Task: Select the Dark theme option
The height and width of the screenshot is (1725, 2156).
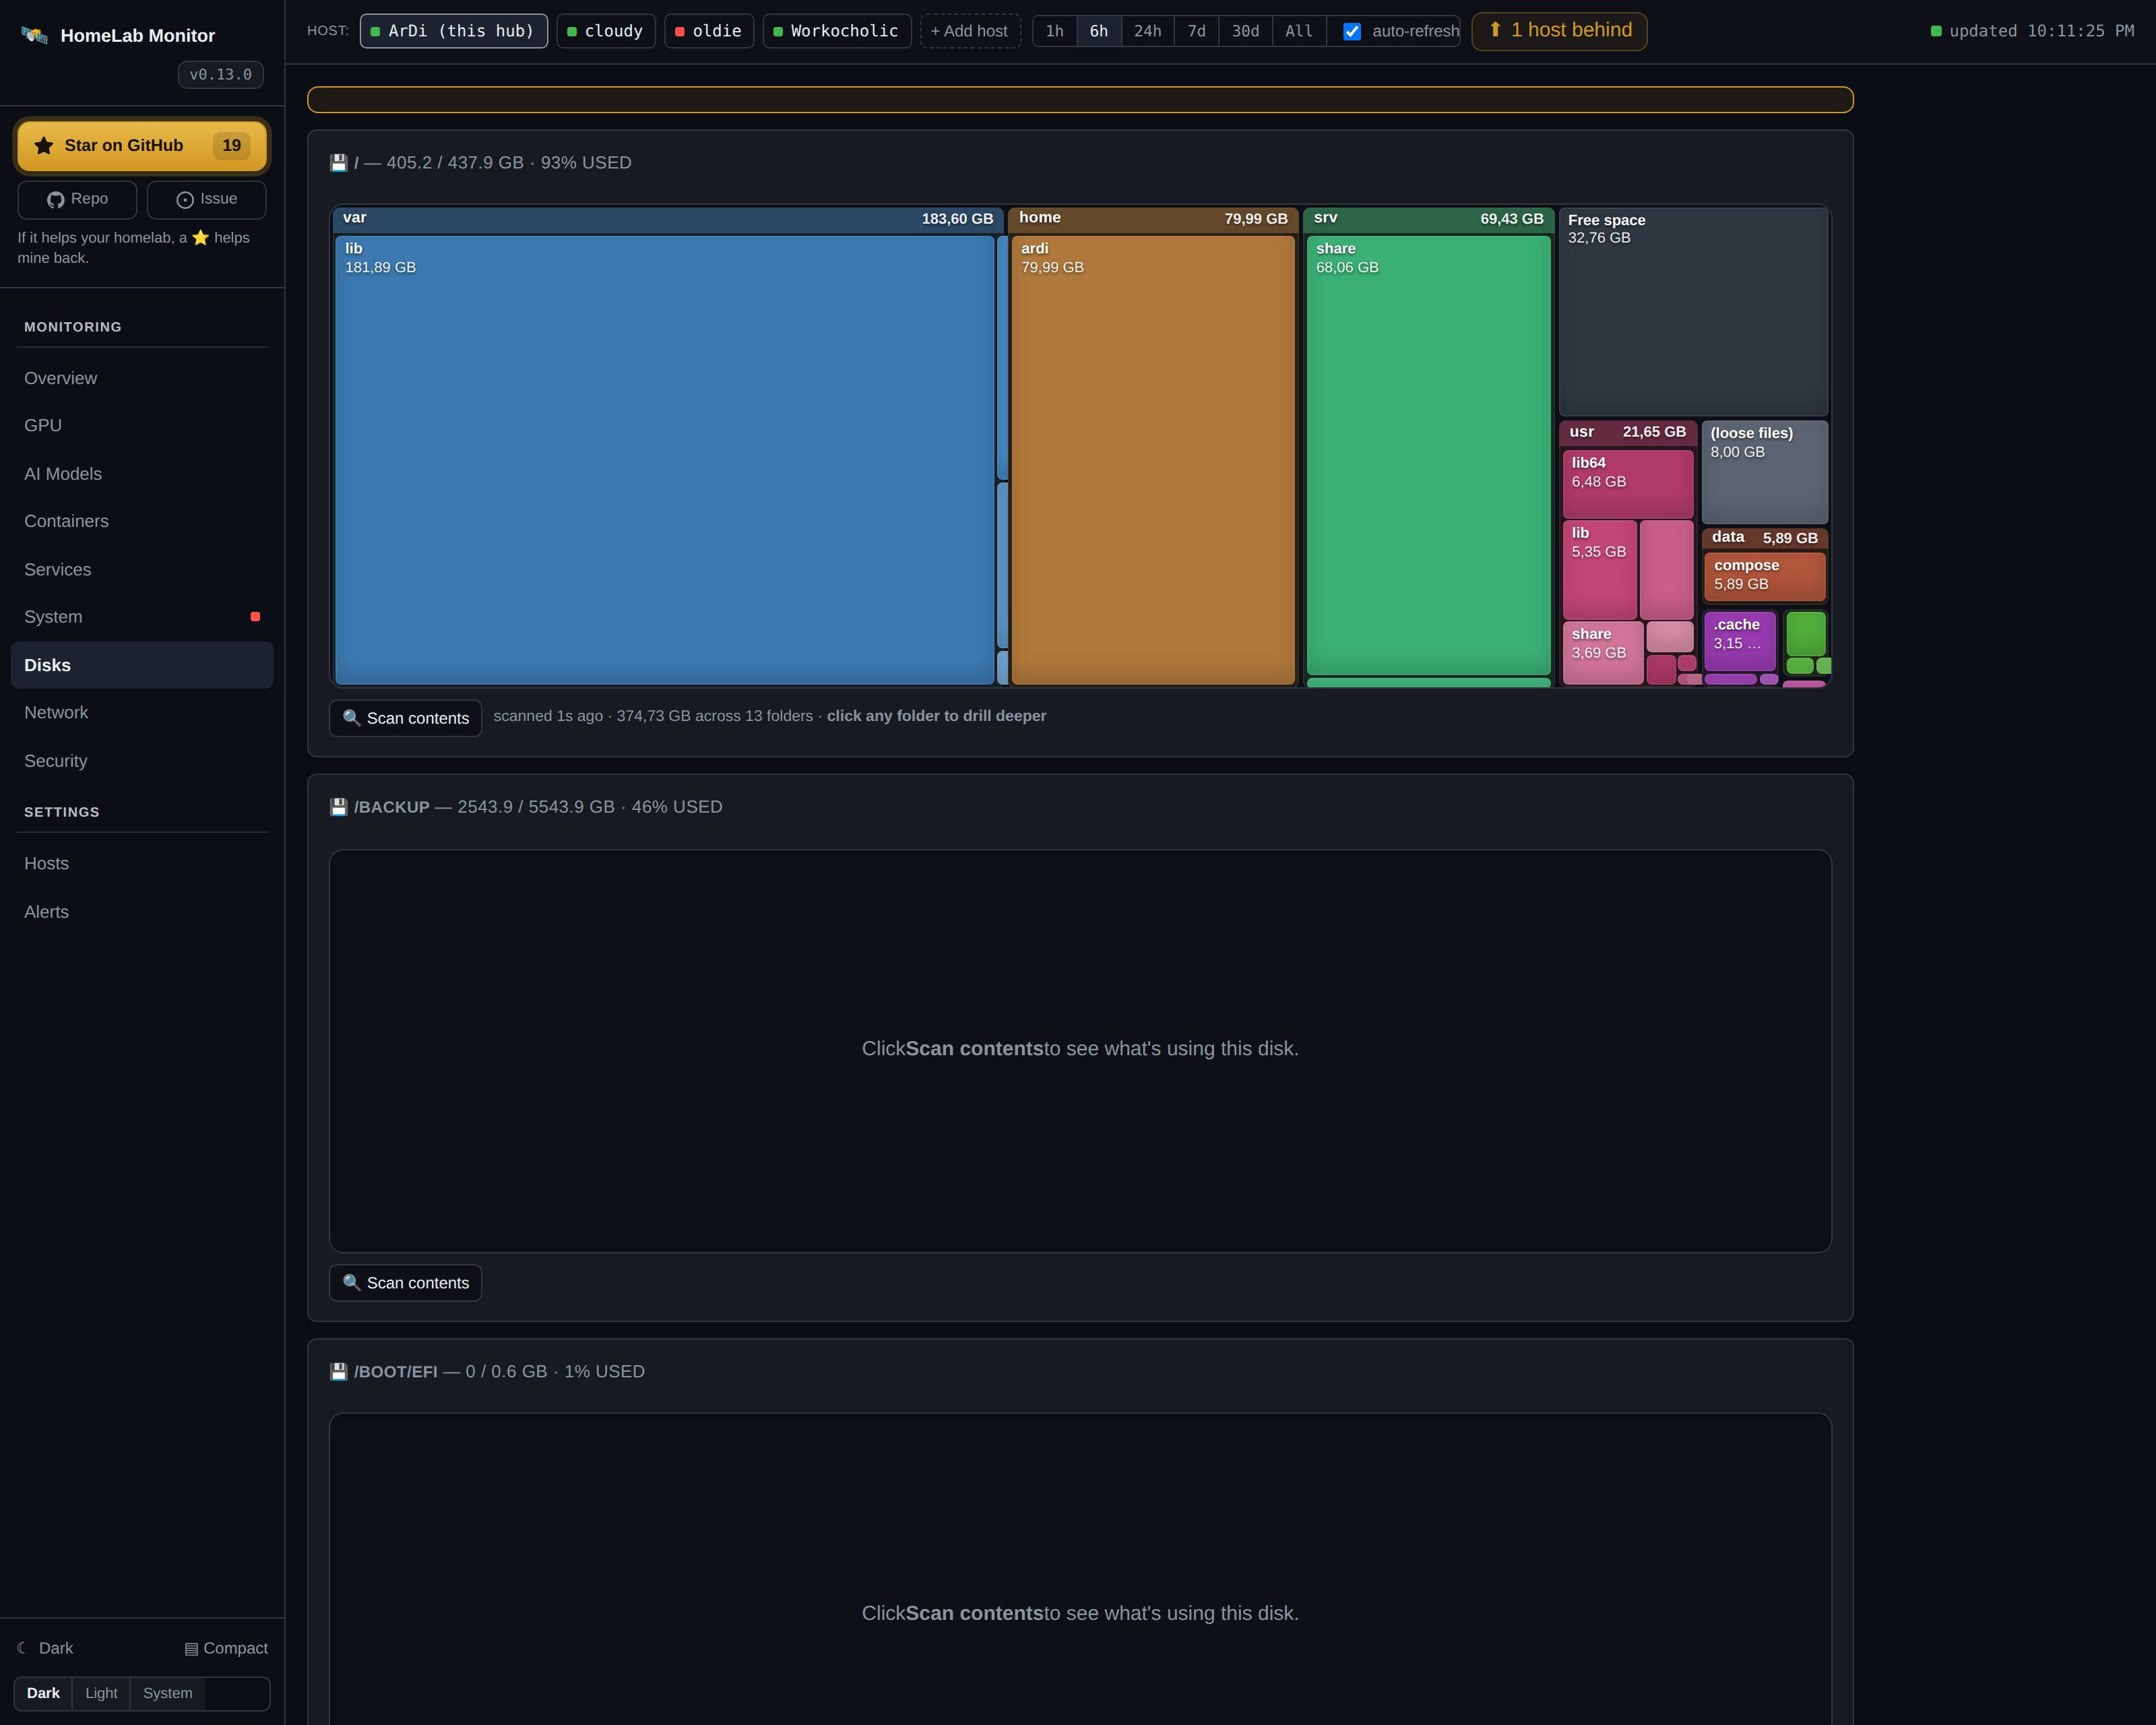Action: [x=43, y=1693]
